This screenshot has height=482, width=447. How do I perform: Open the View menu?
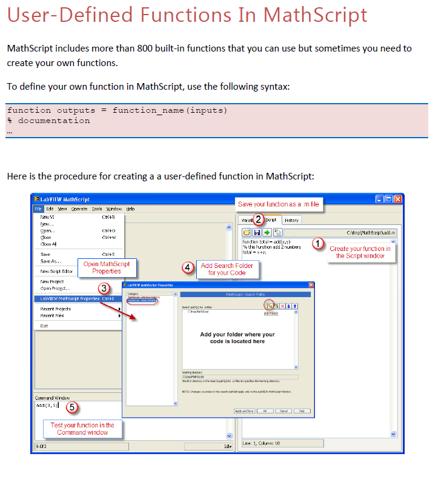(x=62, y=209)
